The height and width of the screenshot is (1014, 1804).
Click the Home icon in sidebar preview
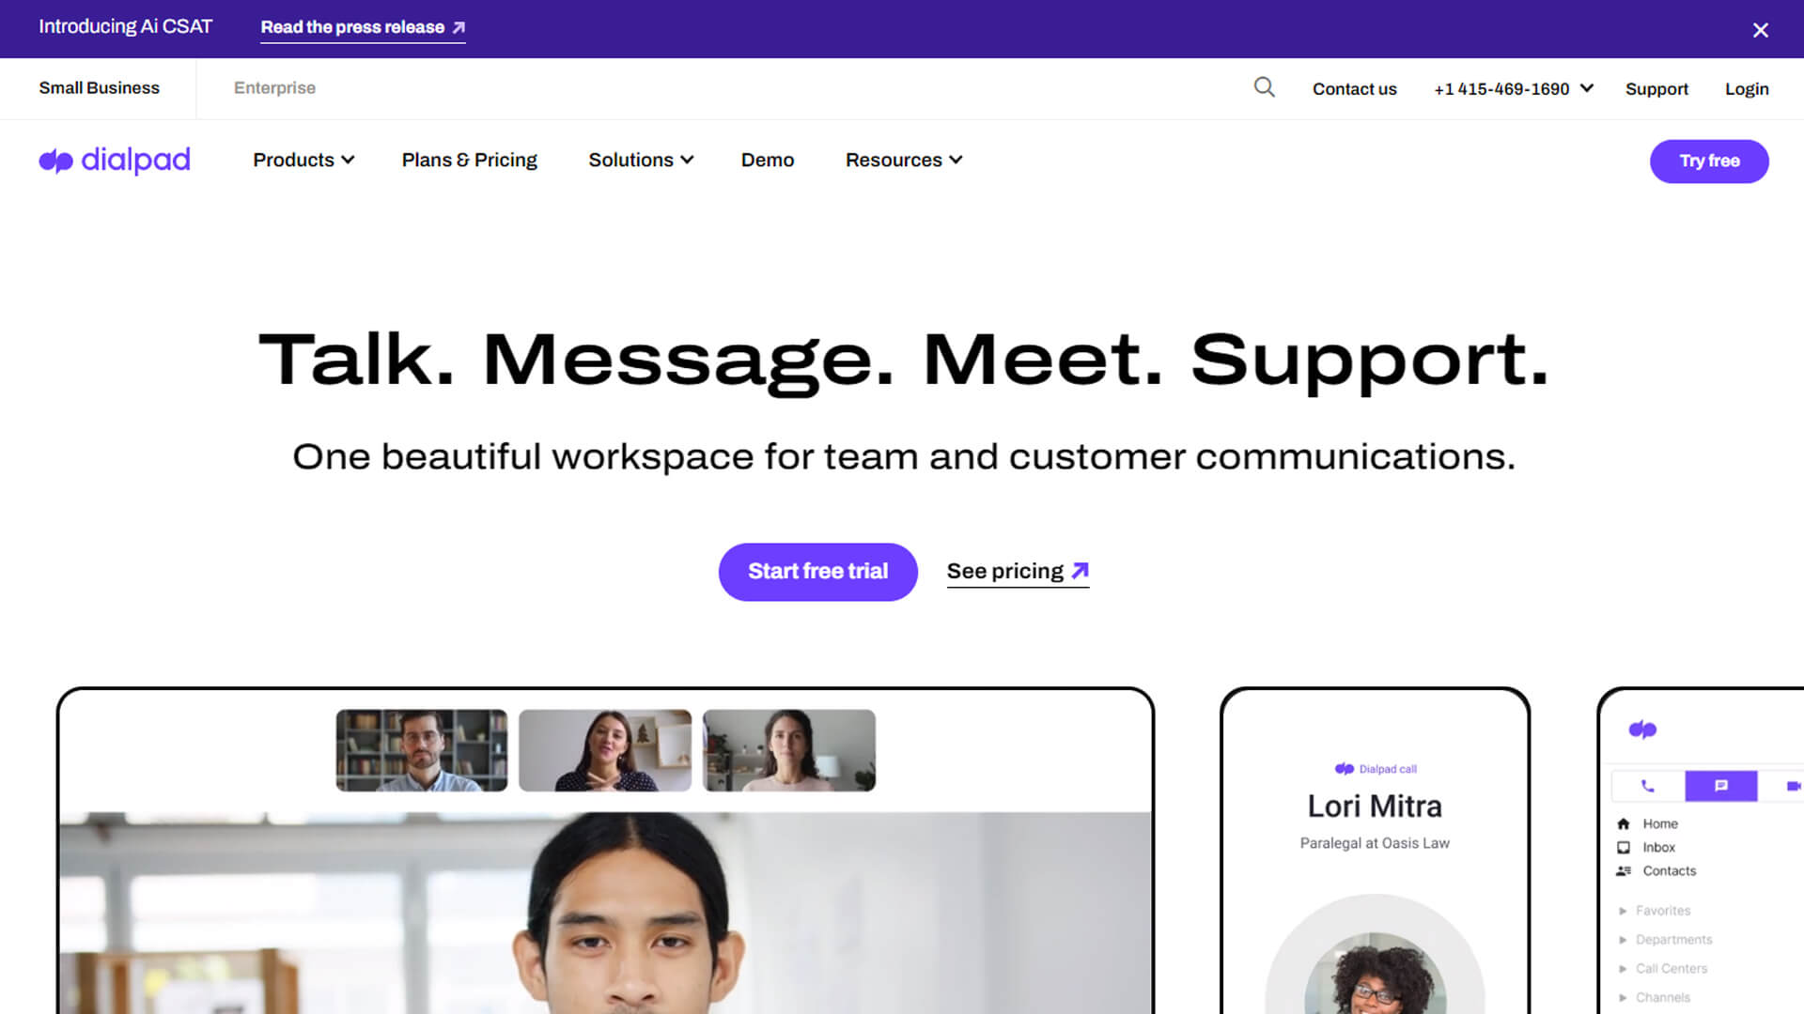(1623, 823)
